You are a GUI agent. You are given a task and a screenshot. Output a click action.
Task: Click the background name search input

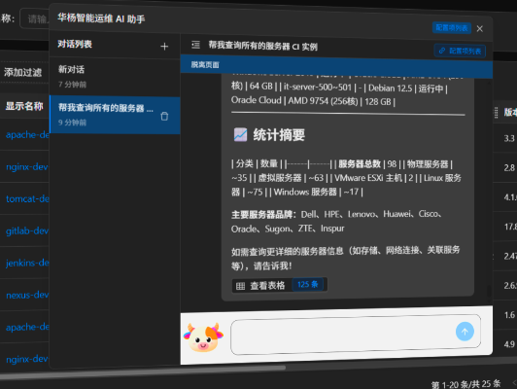pyautogui.click(x=35, y=18)
